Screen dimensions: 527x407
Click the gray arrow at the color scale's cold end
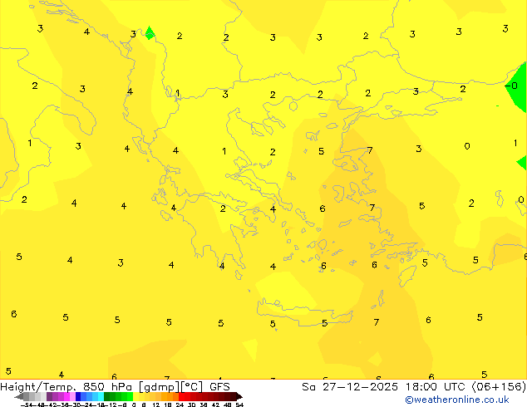coord(18,396)
